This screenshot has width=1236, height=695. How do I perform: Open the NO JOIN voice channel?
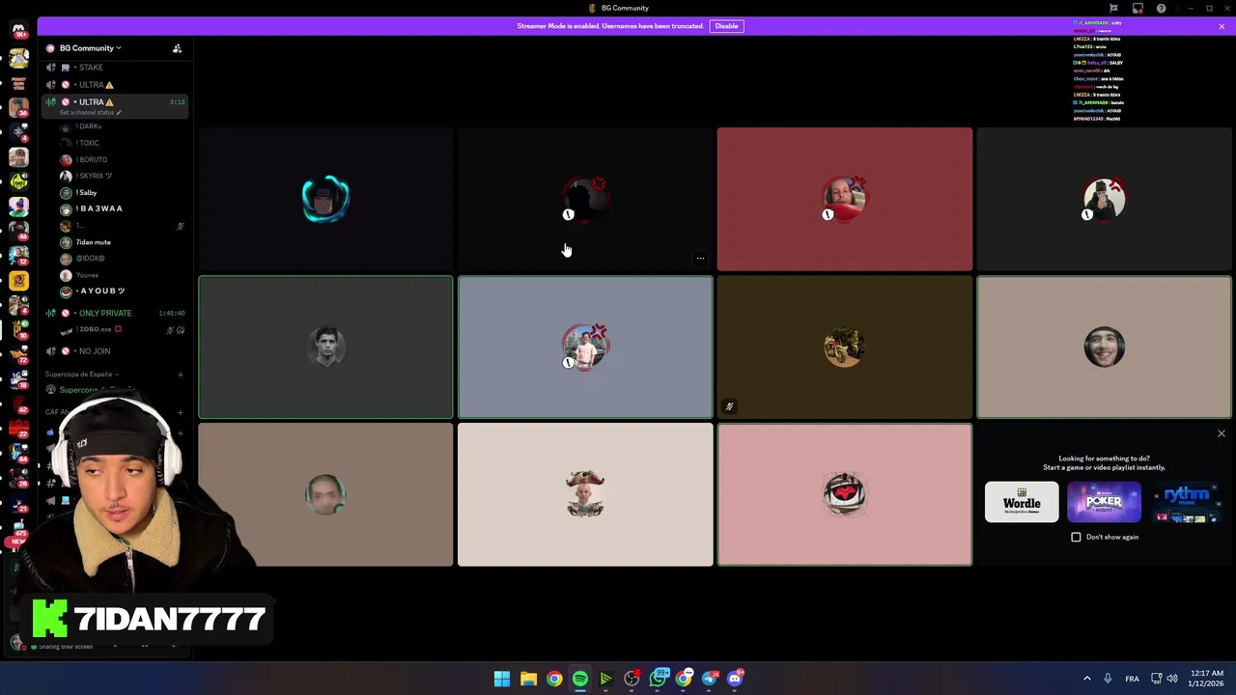point(114,351)
